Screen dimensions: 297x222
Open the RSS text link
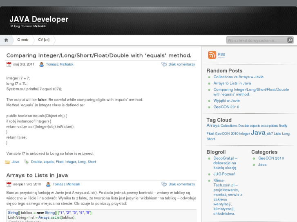[221, 55]
